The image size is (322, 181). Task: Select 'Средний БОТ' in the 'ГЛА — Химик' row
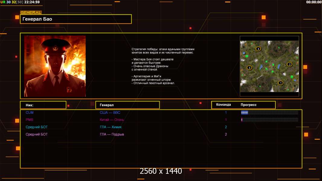(x=37, y=127)
